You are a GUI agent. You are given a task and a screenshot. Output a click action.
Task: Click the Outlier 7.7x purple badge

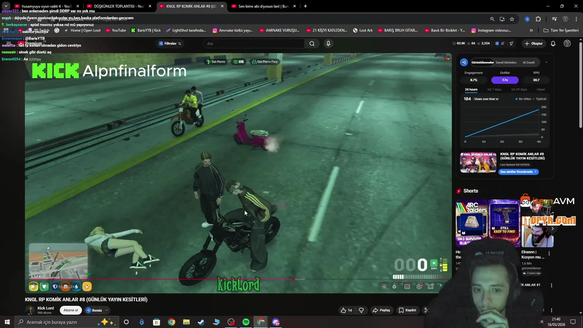(x=505, y=80)
